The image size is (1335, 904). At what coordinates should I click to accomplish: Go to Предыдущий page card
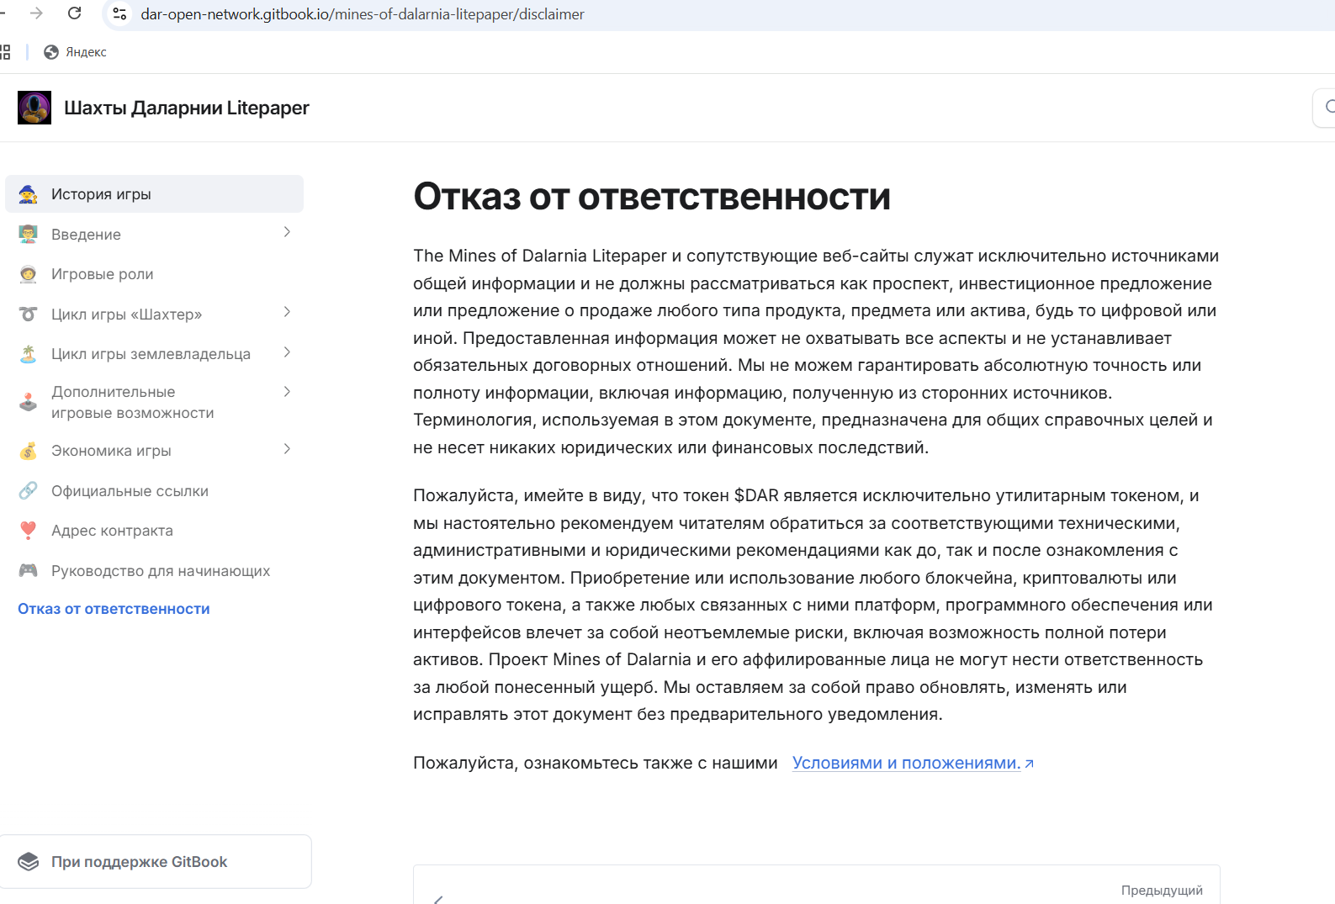816,885
